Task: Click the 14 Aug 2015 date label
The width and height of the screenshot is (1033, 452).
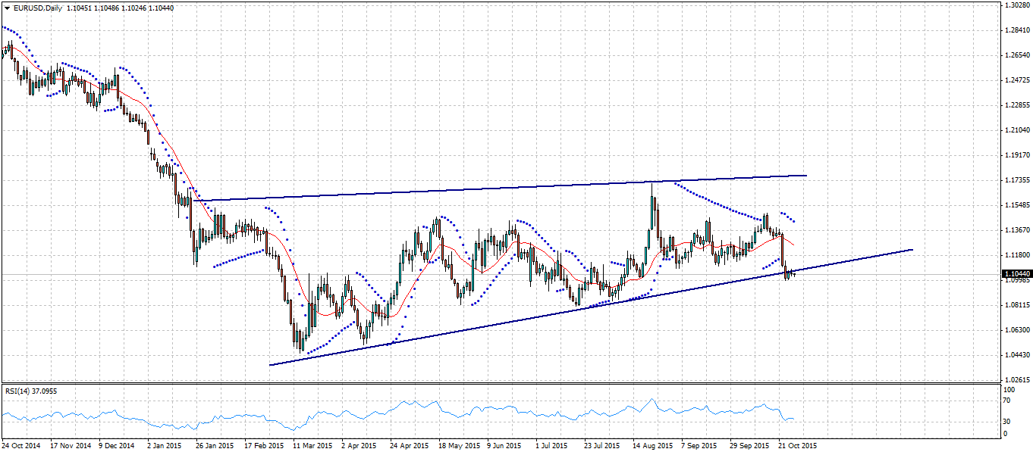Action: coord(652,445)
